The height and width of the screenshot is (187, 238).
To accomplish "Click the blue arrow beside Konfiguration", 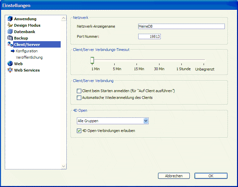I will [x=13, y=51].
